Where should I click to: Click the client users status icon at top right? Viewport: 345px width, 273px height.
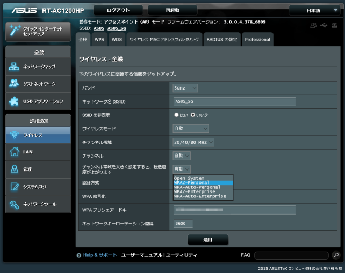(x=313, y=26)
